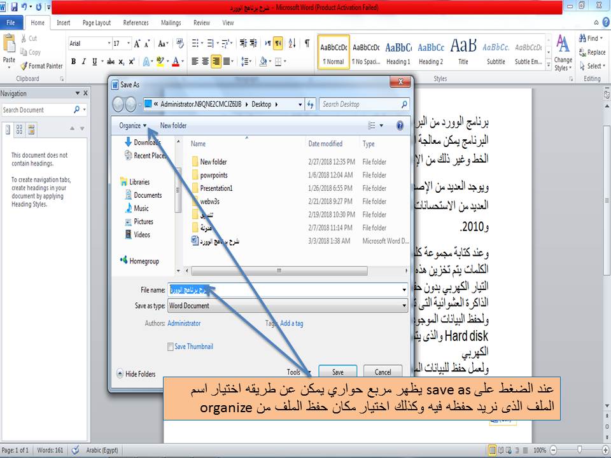Switch to search results view in Navigation
The width and height of the screenshot is (611, 458).
[31, 129]
